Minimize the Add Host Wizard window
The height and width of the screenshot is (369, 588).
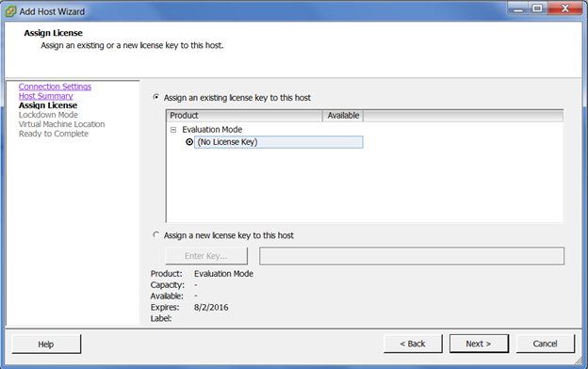click(x=518, y=8)
